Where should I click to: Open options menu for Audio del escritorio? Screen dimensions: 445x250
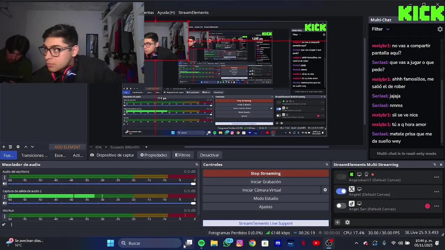click(5, 178)
